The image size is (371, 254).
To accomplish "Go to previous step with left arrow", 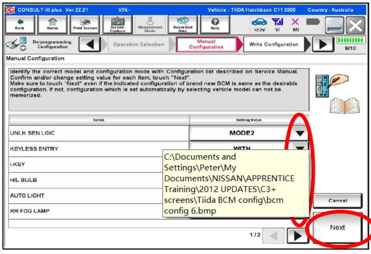I will coord(90,44).
